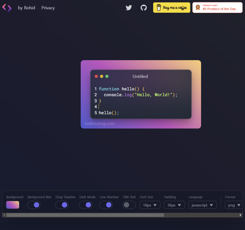Disable the Drop Shadow option
Screen dimensions: 245x230
pyautogui.click(x=62, y=205)
